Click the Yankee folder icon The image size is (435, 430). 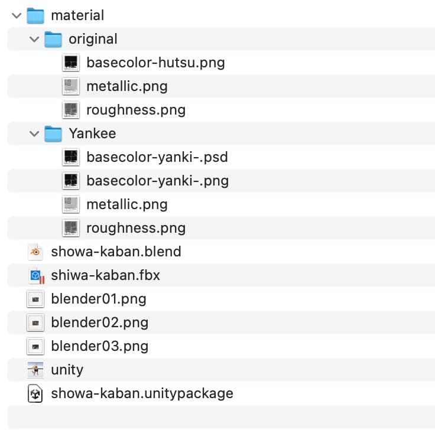pos(53,133)
